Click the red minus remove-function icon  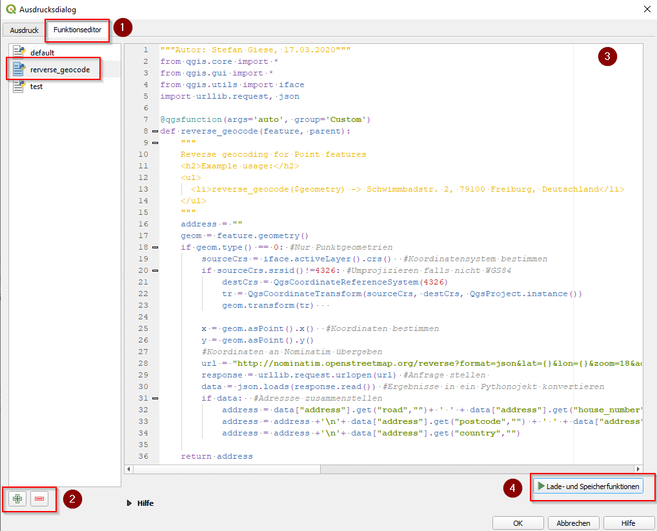pyautogui.click(x=39, y=499)
